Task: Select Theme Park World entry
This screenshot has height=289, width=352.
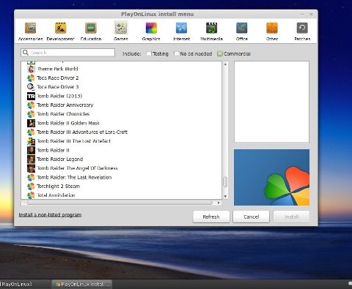Action: point(57,69)
